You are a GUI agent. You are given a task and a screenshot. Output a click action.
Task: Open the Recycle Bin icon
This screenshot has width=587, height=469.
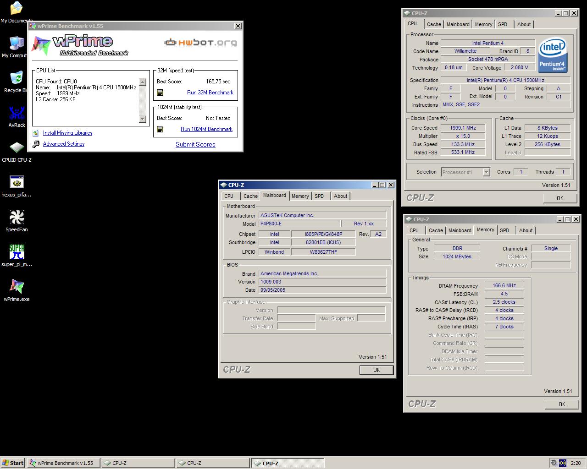point(16,78)
